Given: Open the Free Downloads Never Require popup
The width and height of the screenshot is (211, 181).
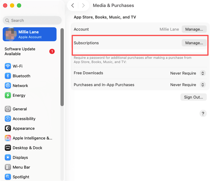Looking at the screenshot, I should pyautogui.click(x=188, y=73).
